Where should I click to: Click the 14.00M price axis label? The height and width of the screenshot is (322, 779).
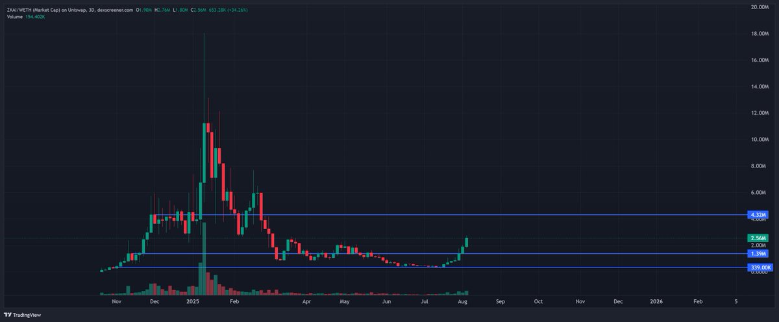coord(760,86)
